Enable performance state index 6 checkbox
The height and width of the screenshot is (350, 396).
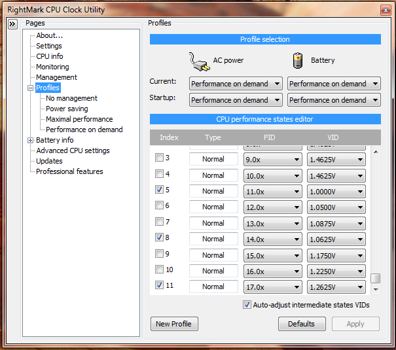coord(159,205)
